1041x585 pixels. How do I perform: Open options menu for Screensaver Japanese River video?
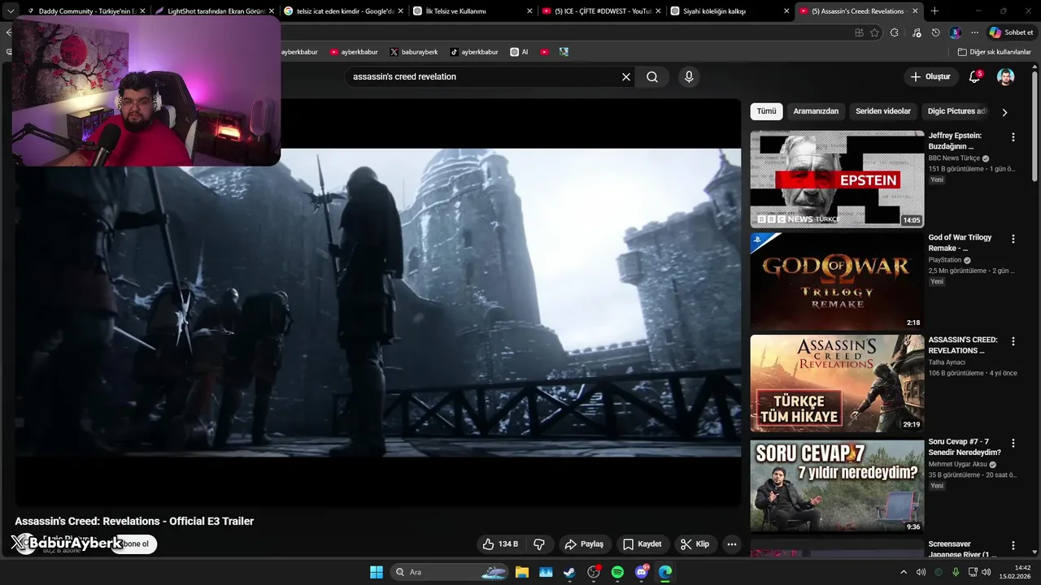(1013, 545)
